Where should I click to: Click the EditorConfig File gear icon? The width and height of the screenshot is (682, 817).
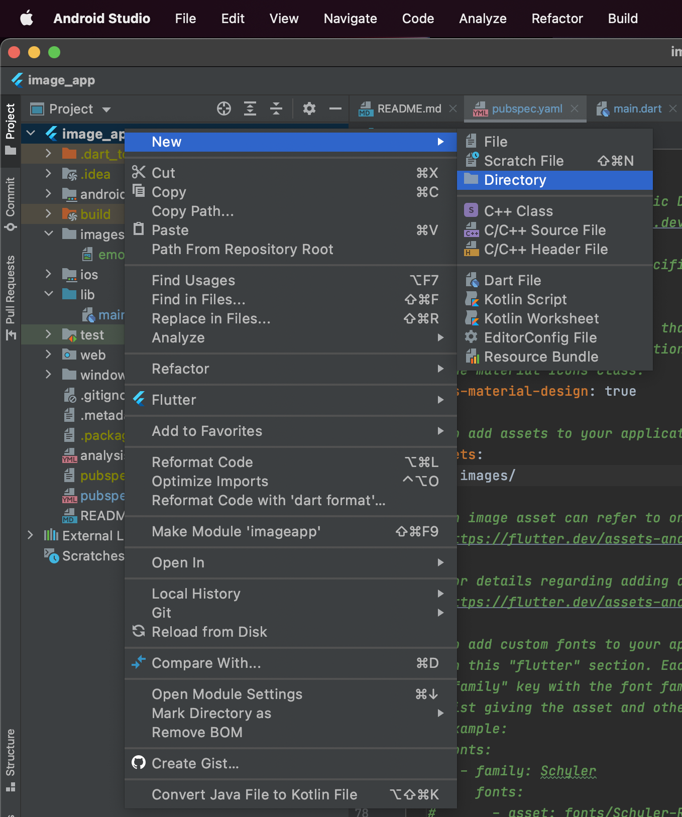click(x=471, y=336)
